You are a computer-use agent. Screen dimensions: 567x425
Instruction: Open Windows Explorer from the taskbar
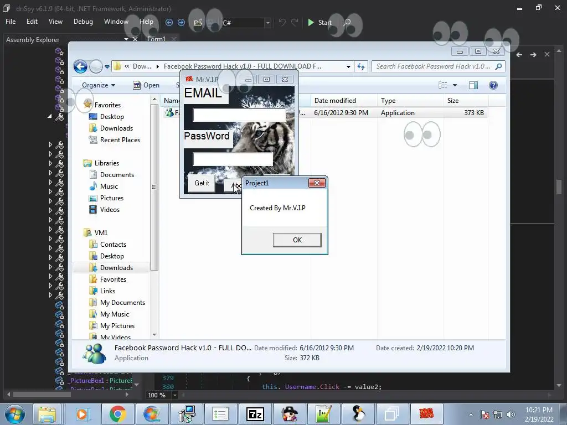(47, 414)
